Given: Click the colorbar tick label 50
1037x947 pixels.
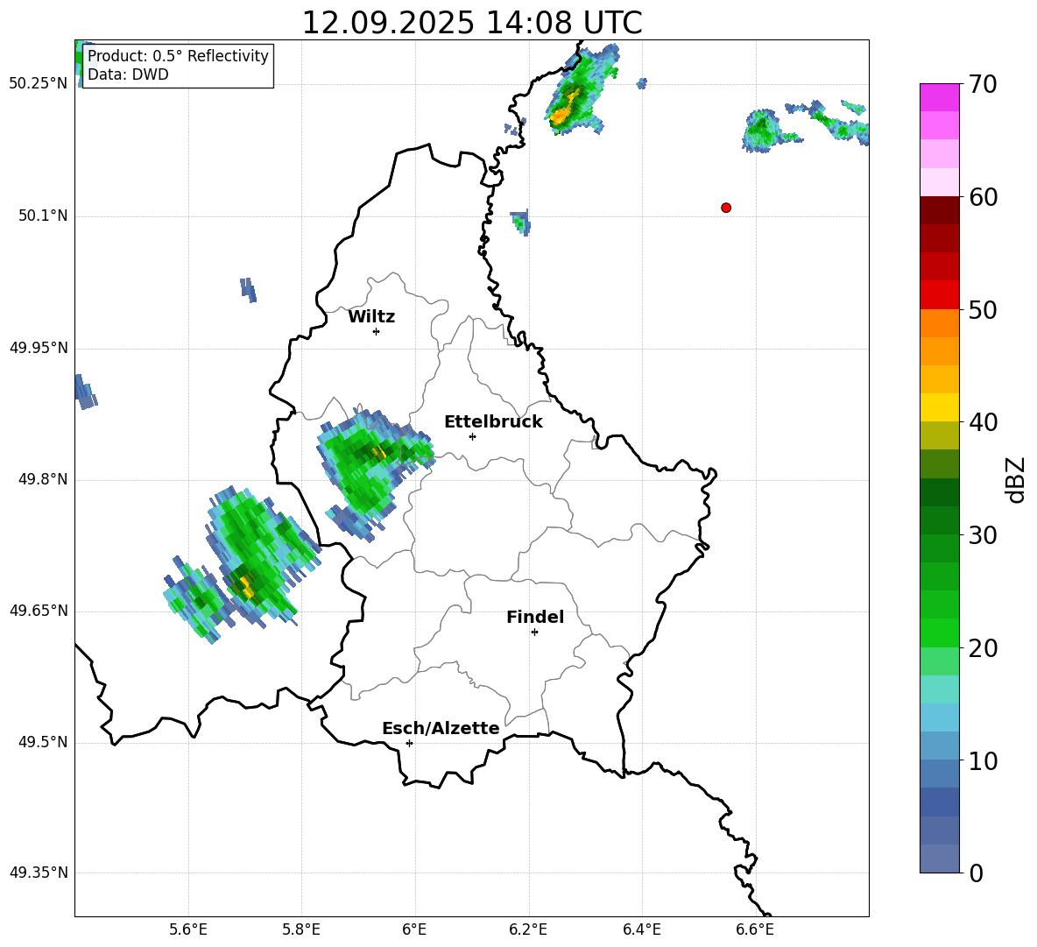Looking at the screenshot, I should (x=983, y=309).
